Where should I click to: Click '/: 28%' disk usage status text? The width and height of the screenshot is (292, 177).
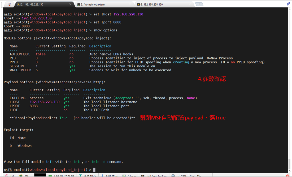pyautogui.click(x=182, y=176)
